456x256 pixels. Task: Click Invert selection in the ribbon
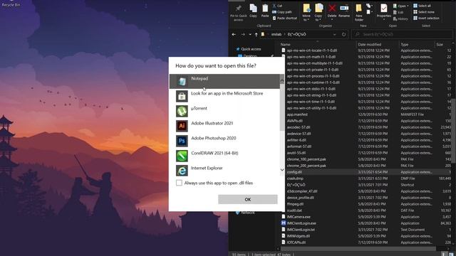(x=426, y=18)
